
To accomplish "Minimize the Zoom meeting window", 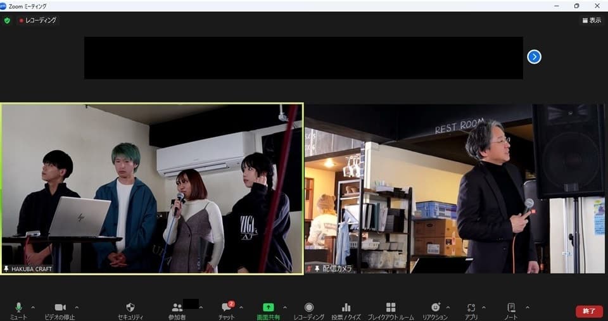I will (x=557, y=6).
